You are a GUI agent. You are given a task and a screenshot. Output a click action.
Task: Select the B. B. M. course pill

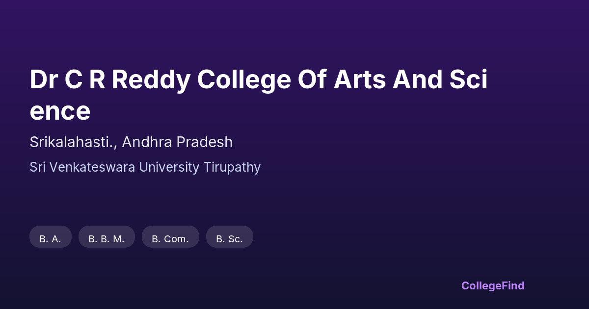(107, 238)
